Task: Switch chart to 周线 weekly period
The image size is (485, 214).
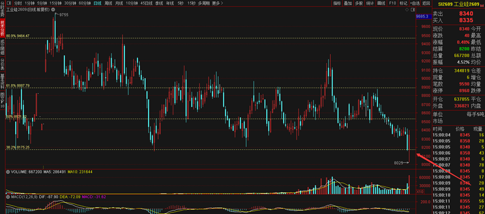Action: coord(108,3)
